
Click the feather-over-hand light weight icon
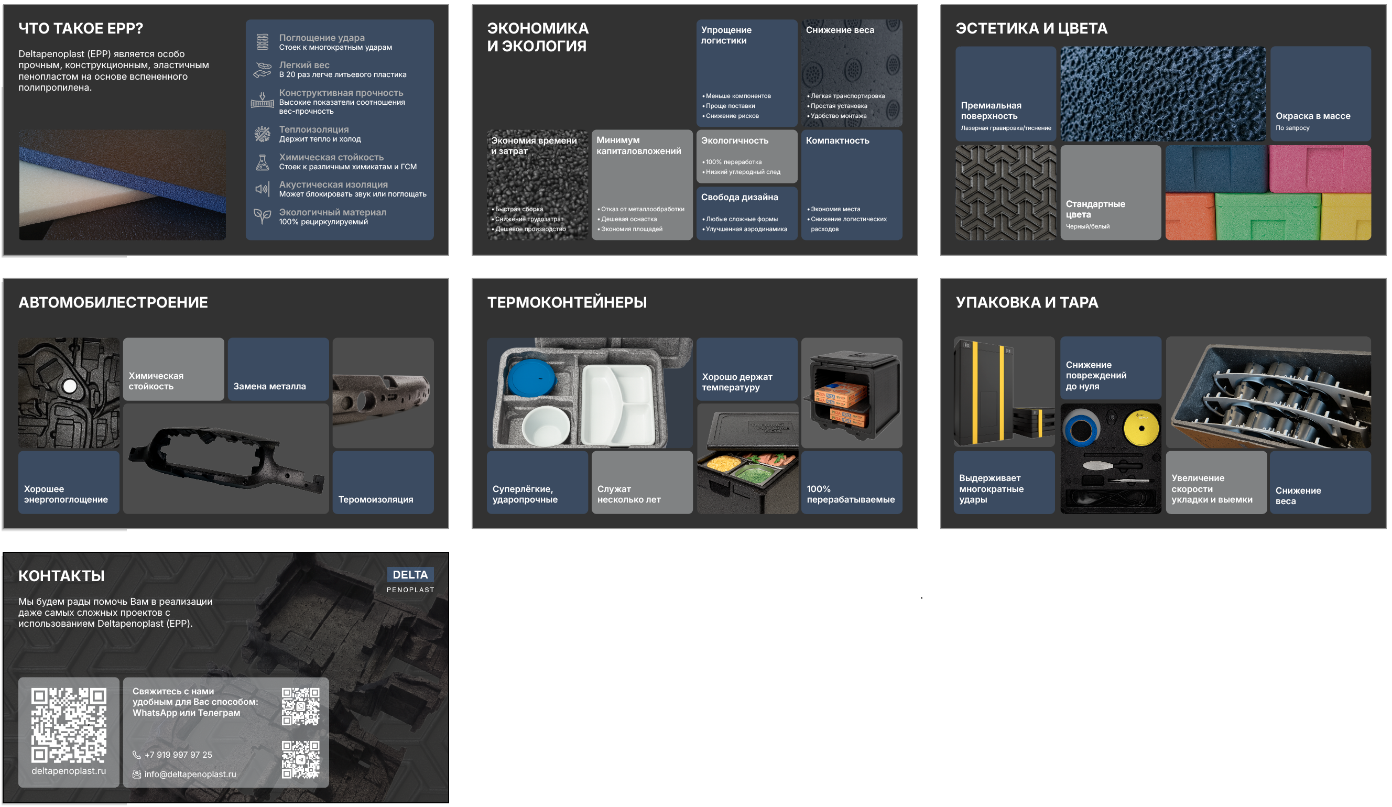(263, 70)
